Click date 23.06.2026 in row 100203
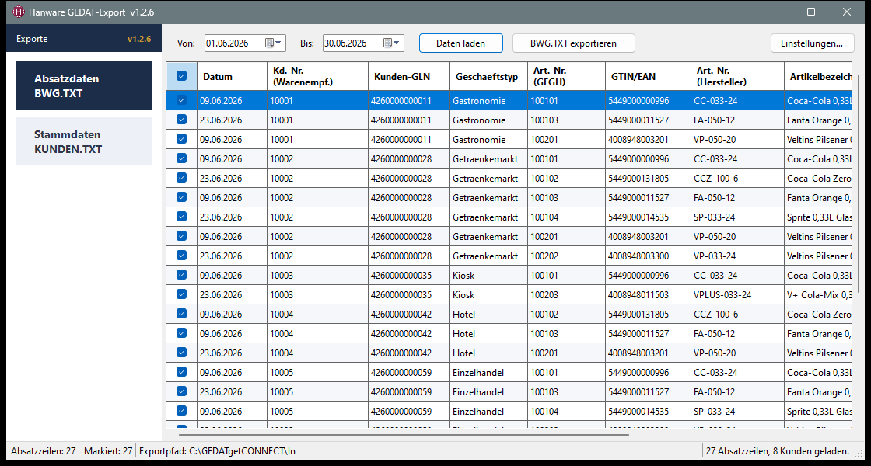871x466 pixels. click(232, 294)
